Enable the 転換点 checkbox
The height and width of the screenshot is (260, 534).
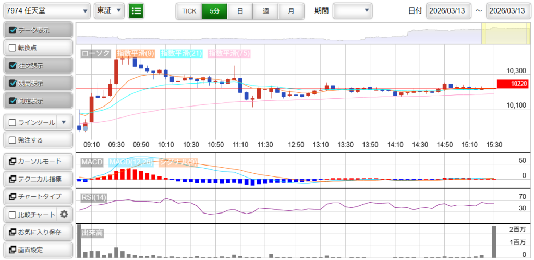(13, 48)
